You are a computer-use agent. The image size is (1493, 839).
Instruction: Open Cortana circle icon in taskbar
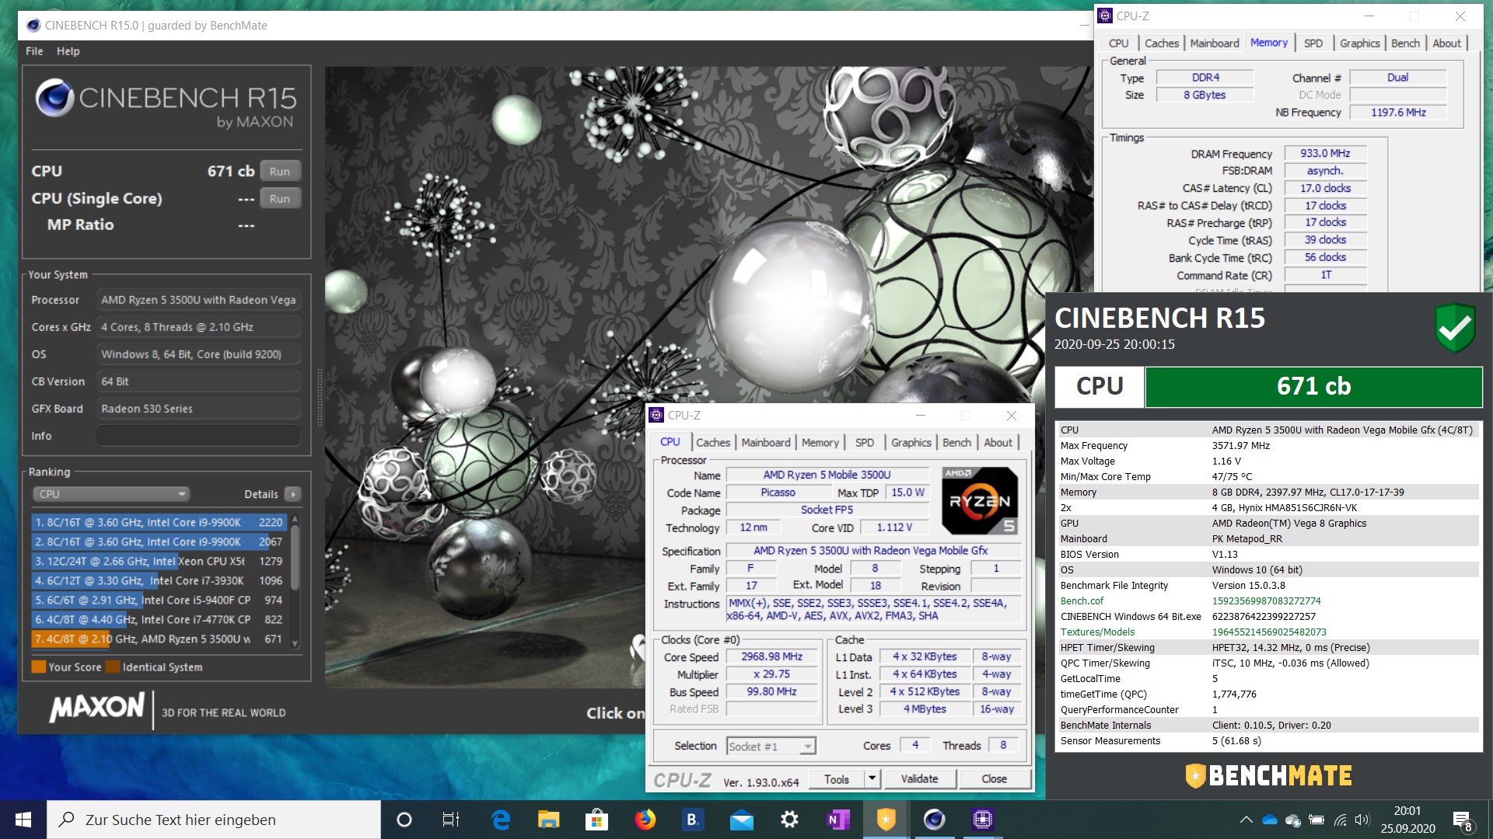pyautogui.click(x=404, y=820)
